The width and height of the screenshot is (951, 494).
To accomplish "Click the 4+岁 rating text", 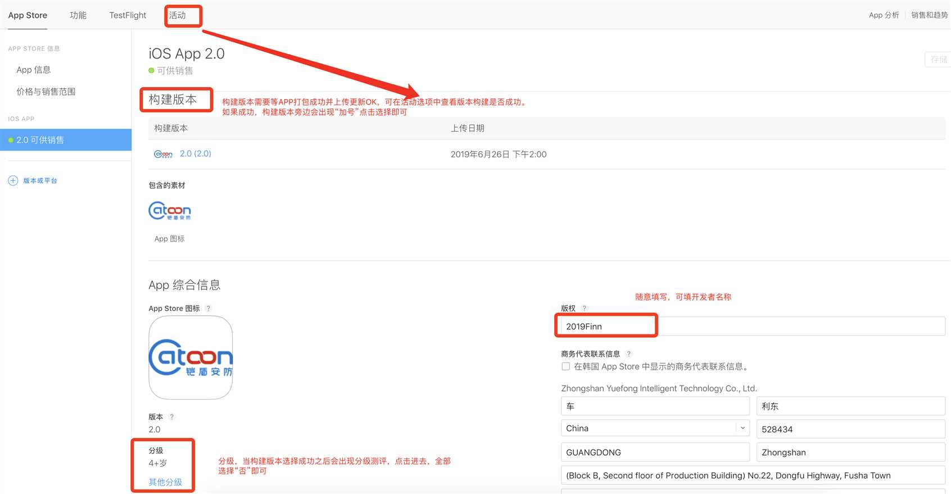I will pyautogui.click(x=158, y=463).
